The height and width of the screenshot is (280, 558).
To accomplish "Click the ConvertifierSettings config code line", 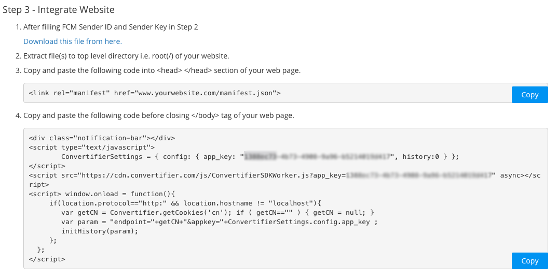I will coord(260,156).
